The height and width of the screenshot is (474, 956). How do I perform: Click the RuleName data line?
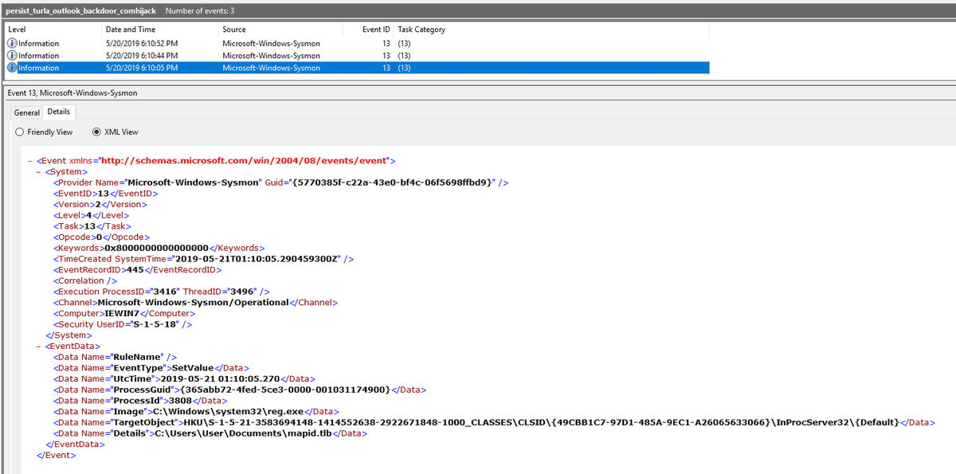[115, 357]
